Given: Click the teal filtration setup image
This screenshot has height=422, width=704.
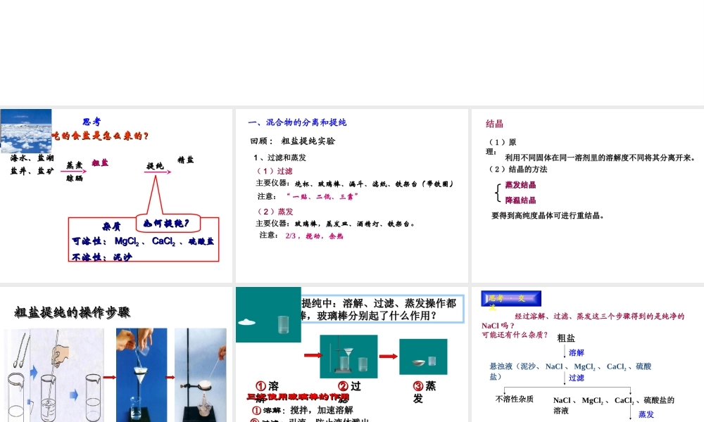Looking at the screenshot, I should (348, 357).
